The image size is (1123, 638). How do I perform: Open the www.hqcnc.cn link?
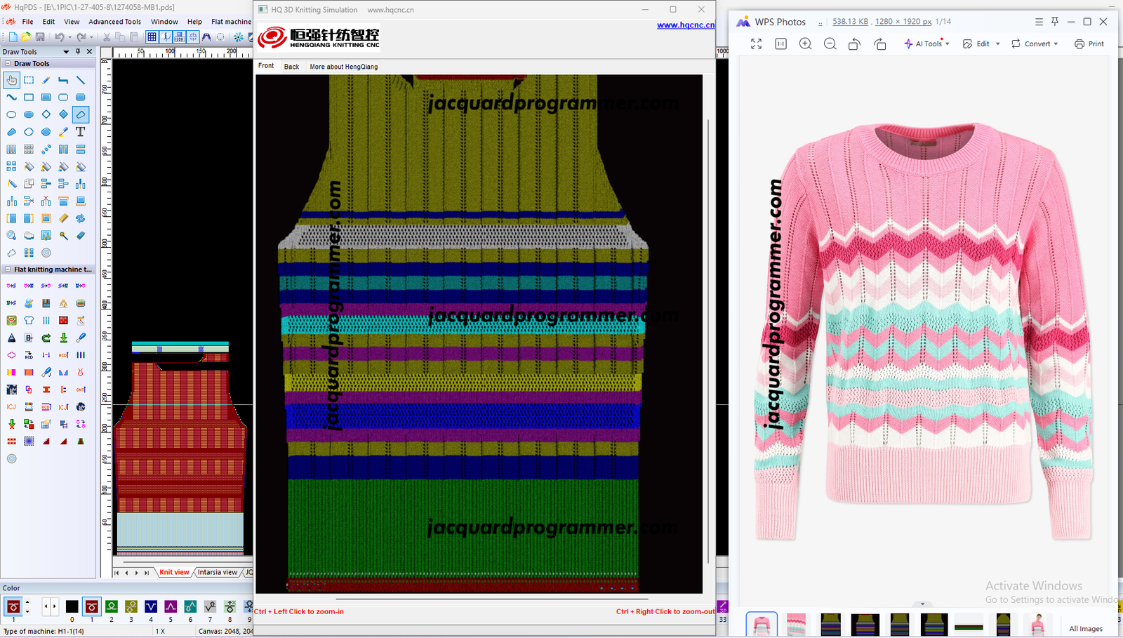point(685,25)
